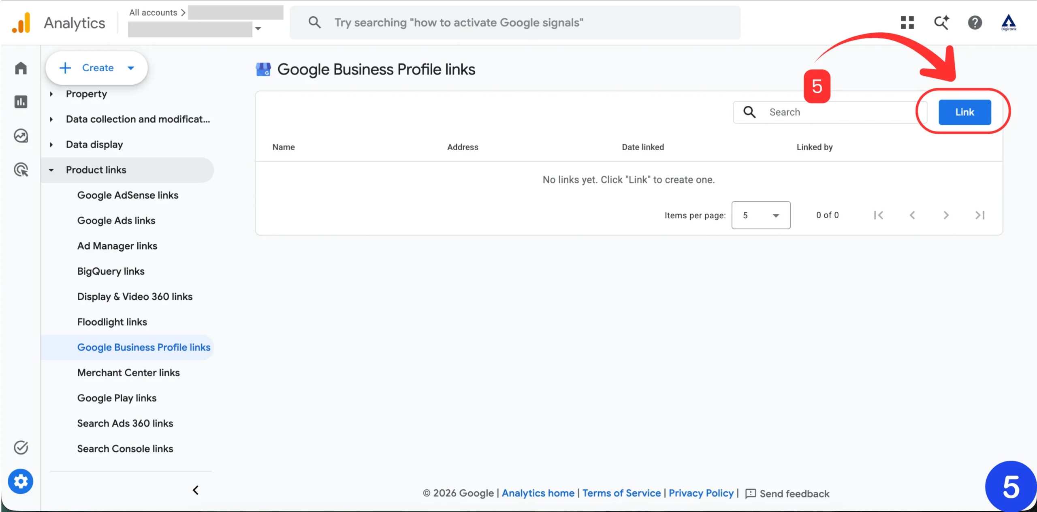1037x512 pixels.
Task: Open the Insights sparkle search icon
Action: [941, 23]
